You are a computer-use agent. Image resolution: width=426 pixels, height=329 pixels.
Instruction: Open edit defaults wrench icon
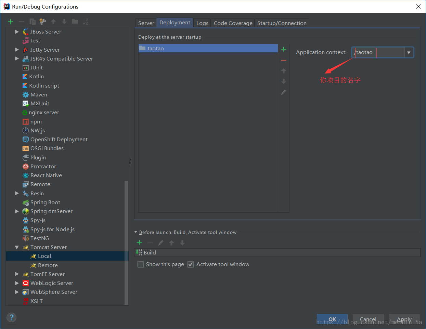pos(43,22)
